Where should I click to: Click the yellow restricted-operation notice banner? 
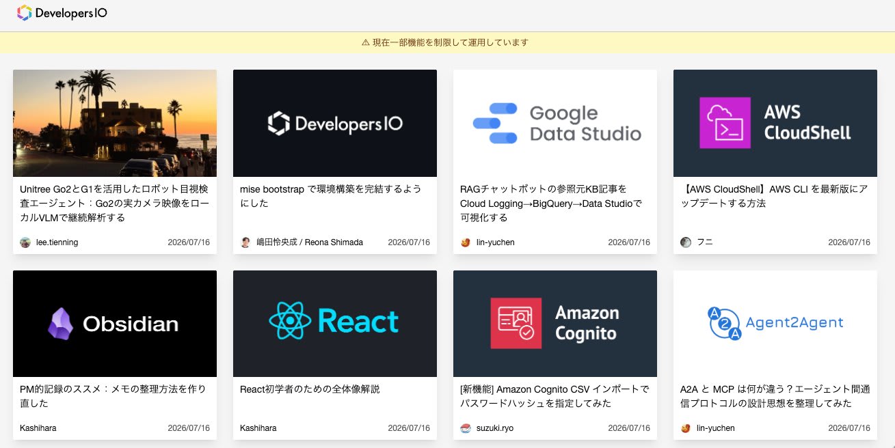point(447,42)
